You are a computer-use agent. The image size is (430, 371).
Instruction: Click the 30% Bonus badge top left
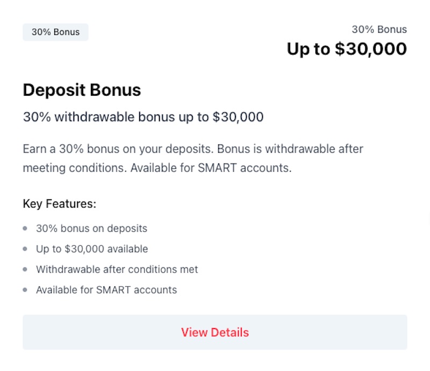pyautogui.click(x=55, y=32)
